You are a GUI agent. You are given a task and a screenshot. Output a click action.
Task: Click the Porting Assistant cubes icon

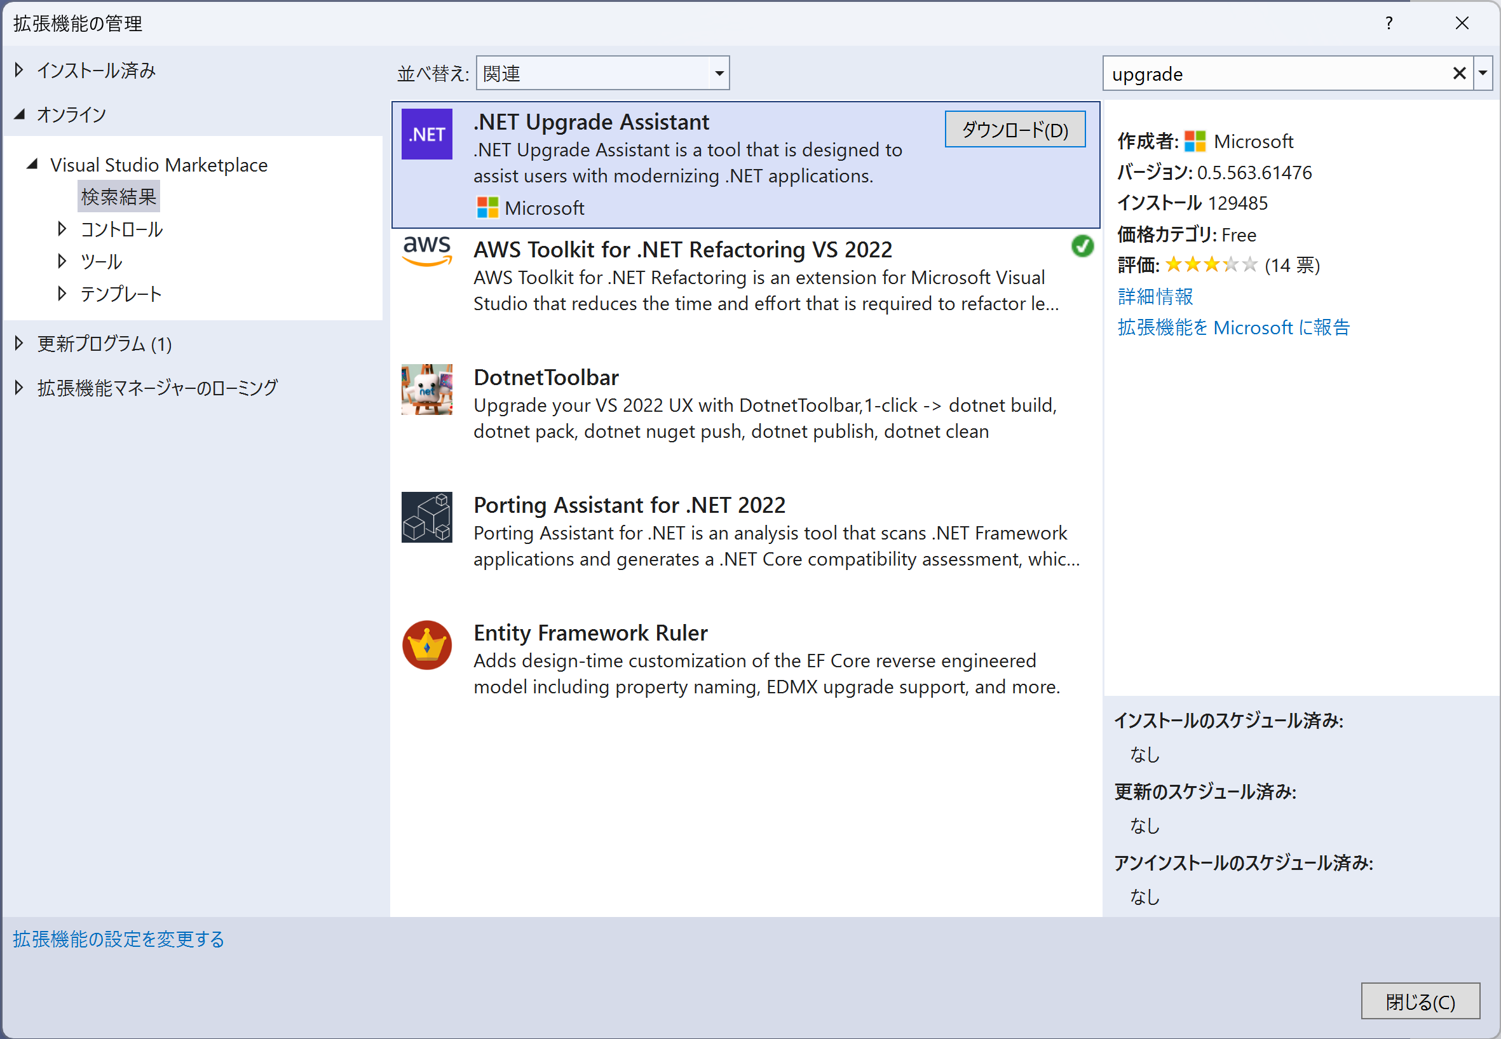click(426, 517)
